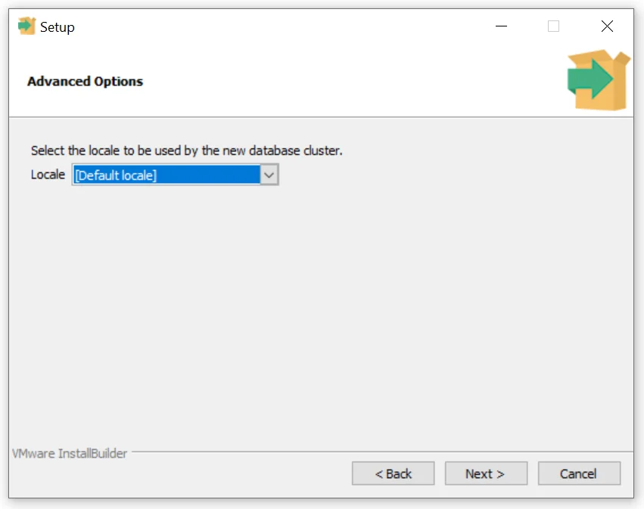644x509 pixels.
Task: Return to previous step with Back
Action: click(x=393, y=473)
